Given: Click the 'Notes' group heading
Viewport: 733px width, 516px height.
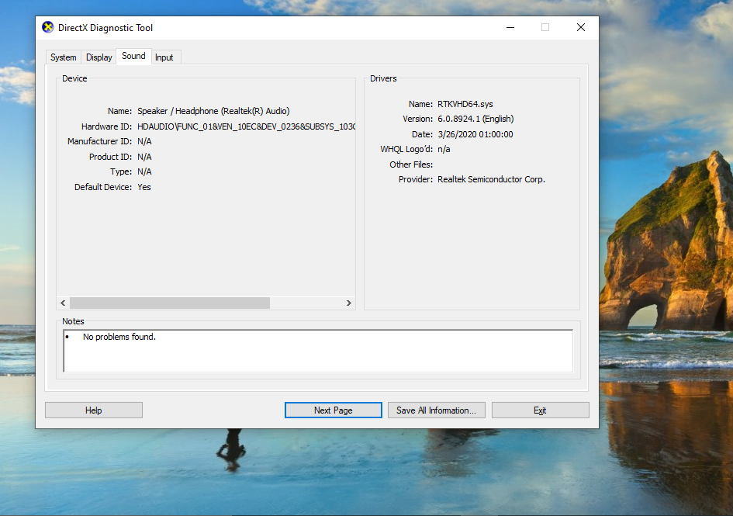Looking at the screenshot, I should click(x=73, y=321).
